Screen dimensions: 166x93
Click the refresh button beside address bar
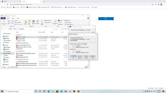(56, 29)
